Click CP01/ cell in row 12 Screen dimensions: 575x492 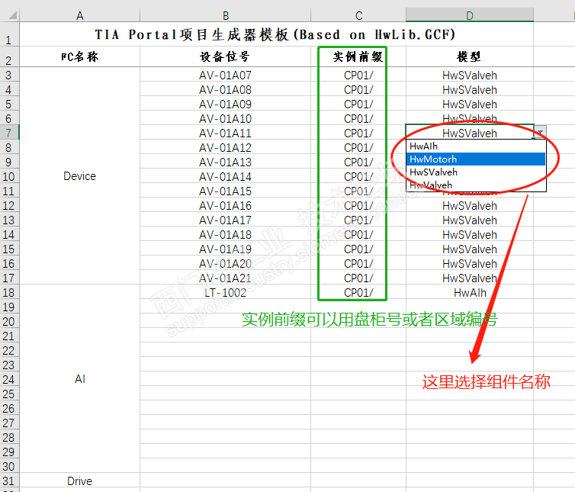click(358, 205)
